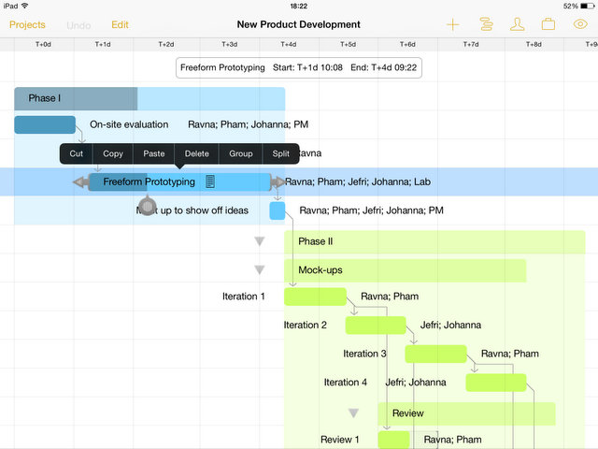Tap the Edit button
This screenshot has width=598, height=449.
(120, 25)
